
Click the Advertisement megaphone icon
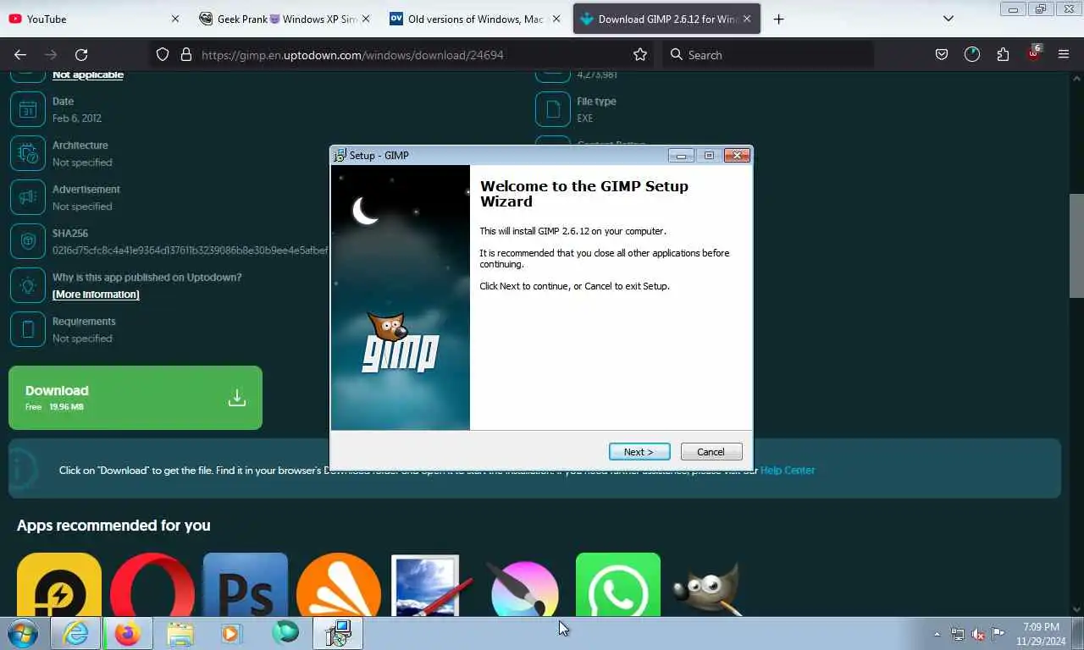(x=27, y=197)
